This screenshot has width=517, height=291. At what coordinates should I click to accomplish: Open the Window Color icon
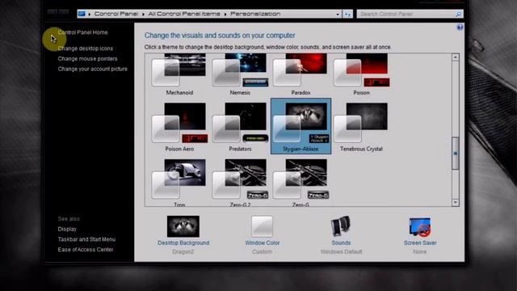262,226
